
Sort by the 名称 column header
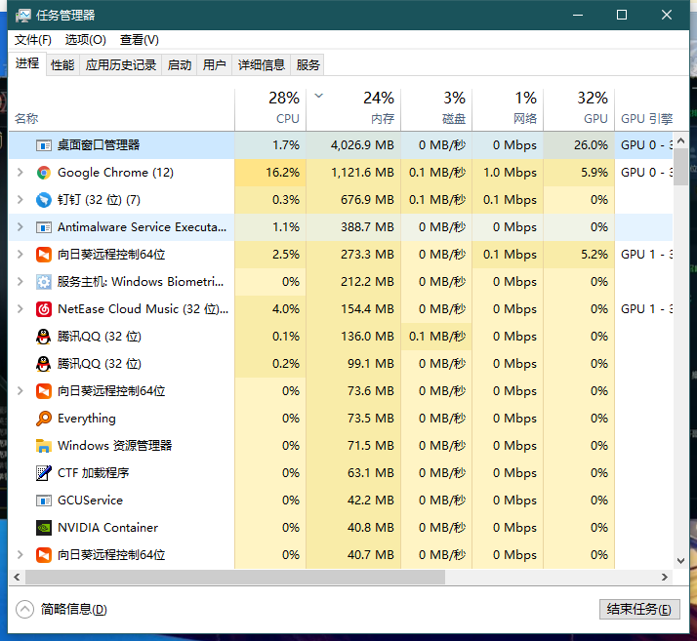point(121,108)
